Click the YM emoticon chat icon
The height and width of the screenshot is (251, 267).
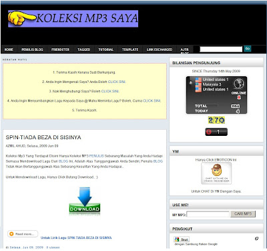216,173
